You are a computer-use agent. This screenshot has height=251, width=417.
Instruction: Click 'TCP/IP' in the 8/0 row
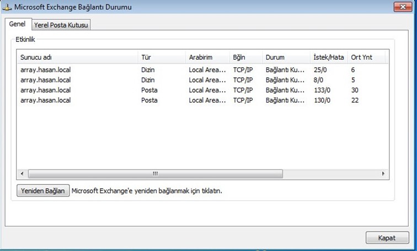click(243, 80)
